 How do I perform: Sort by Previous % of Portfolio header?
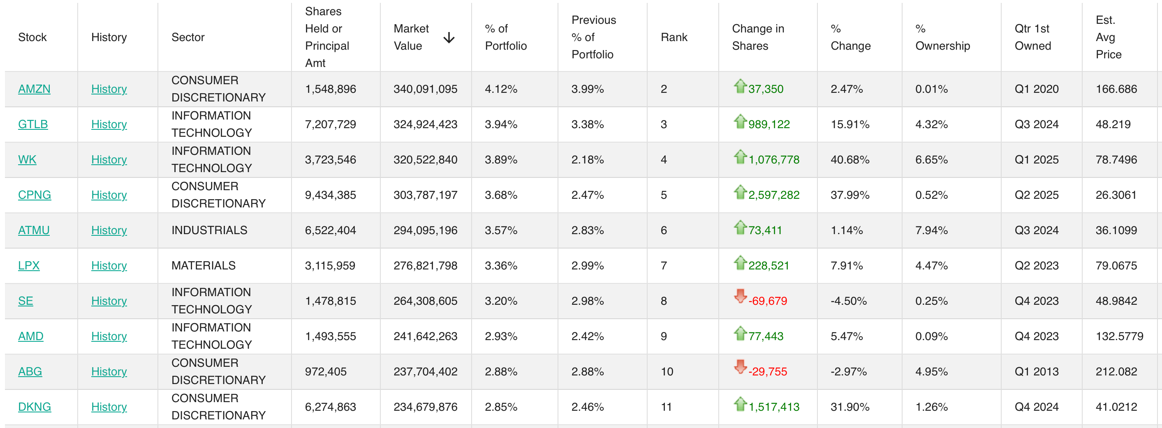(x=594, y=37)
